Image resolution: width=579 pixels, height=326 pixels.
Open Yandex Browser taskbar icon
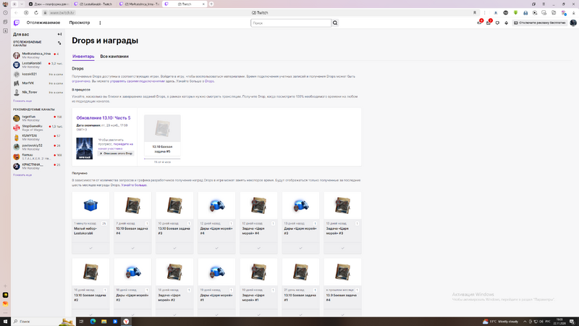[x=126, y=321]
